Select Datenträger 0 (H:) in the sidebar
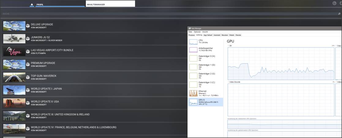Image resolution: width=342 pixels, height=138 pixels. coord(206,58)
